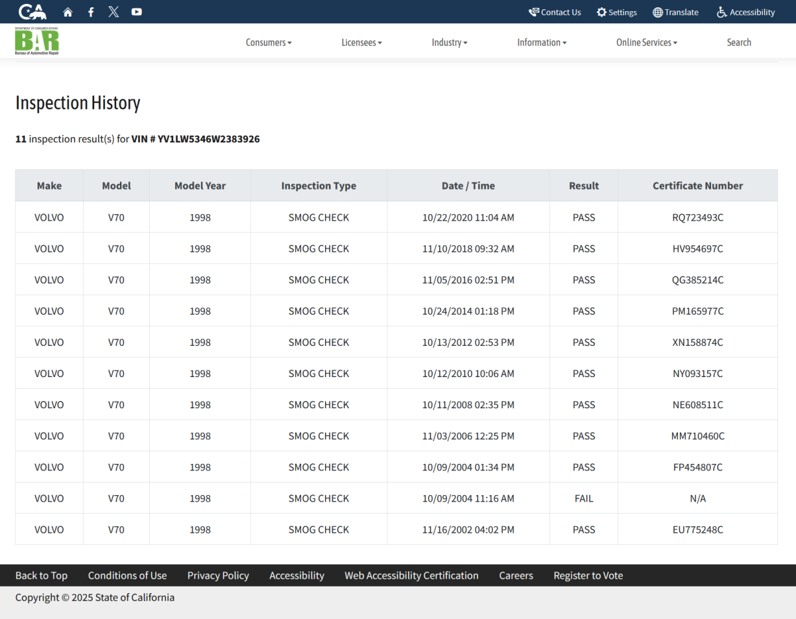Open the YouTube icon link
Screen dimensions: 796x619
tap(137, 12)
